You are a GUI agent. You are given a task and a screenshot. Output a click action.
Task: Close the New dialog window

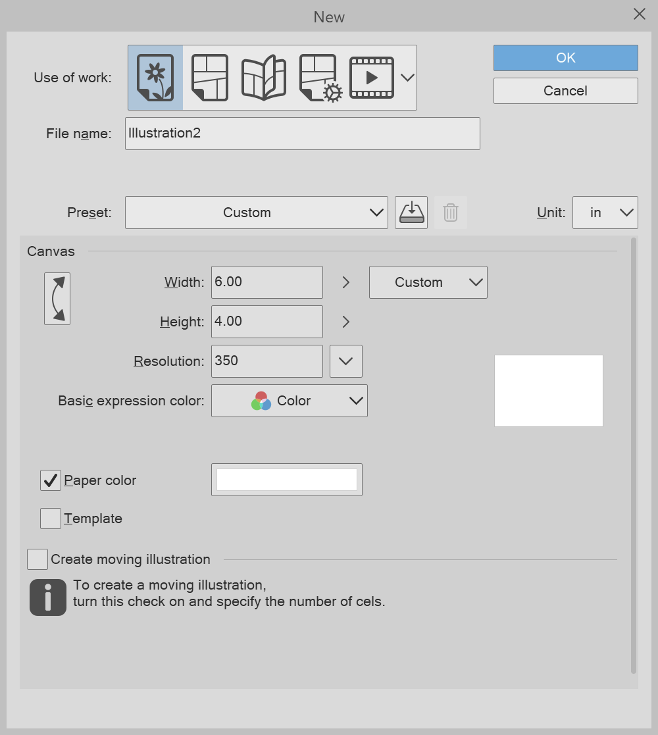(x=640, y=14)
